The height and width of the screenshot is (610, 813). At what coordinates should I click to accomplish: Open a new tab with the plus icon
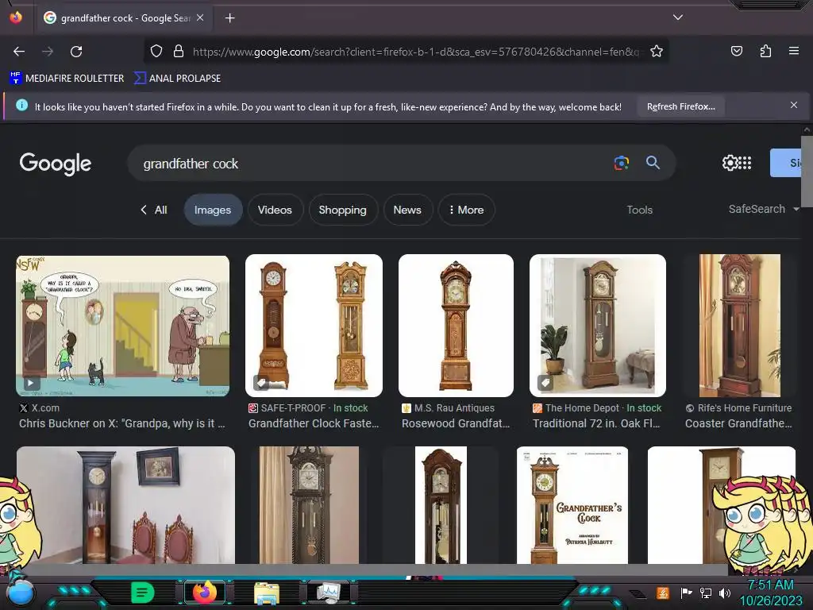(x=229, y=18)
